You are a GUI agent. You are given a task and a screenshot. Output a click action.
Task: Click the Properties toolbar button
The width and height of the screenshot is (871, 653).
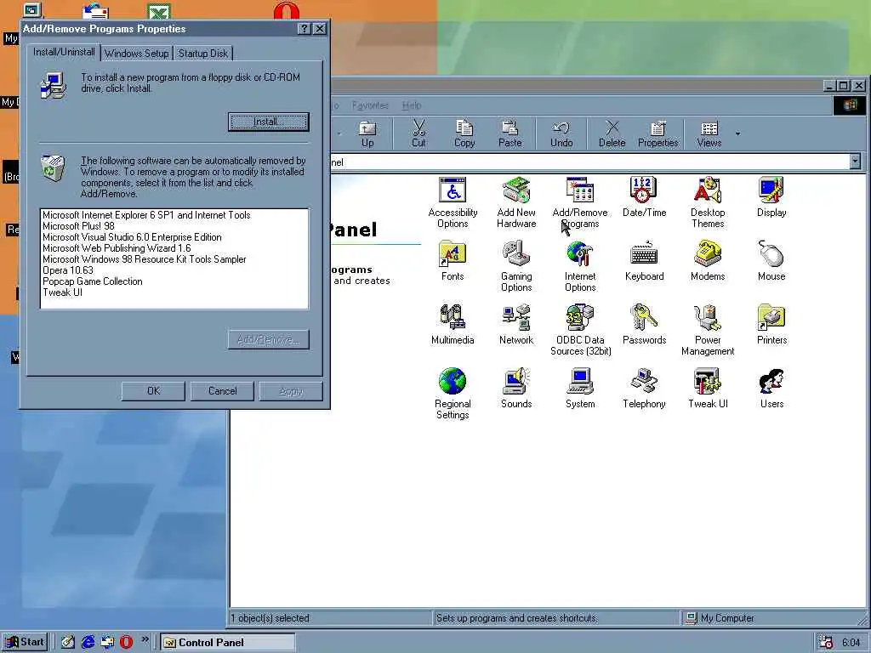658,134
